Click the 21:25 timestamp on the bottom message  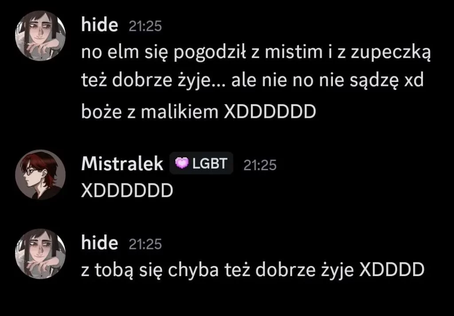coord(145,244)
